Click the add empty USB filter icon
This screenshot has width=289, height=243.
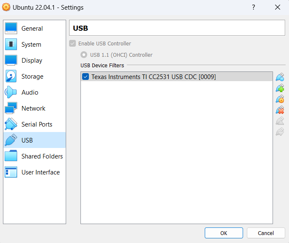[x=280, y=77]
